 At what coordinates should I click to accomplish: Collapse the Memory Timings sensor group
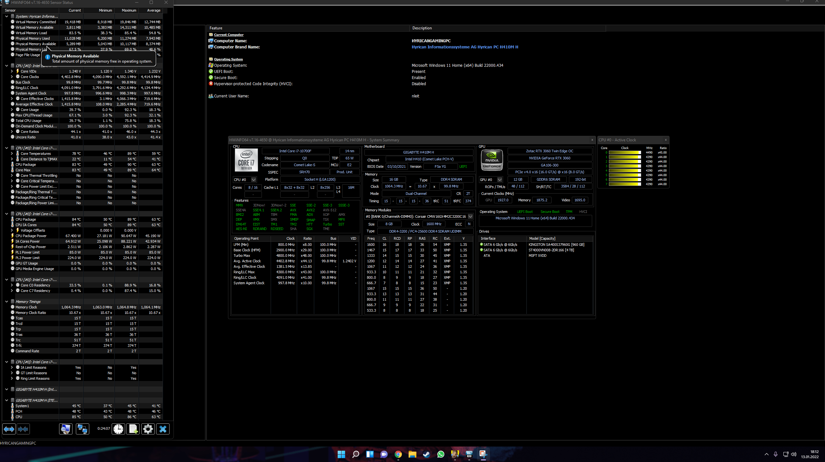pos(6,302)
